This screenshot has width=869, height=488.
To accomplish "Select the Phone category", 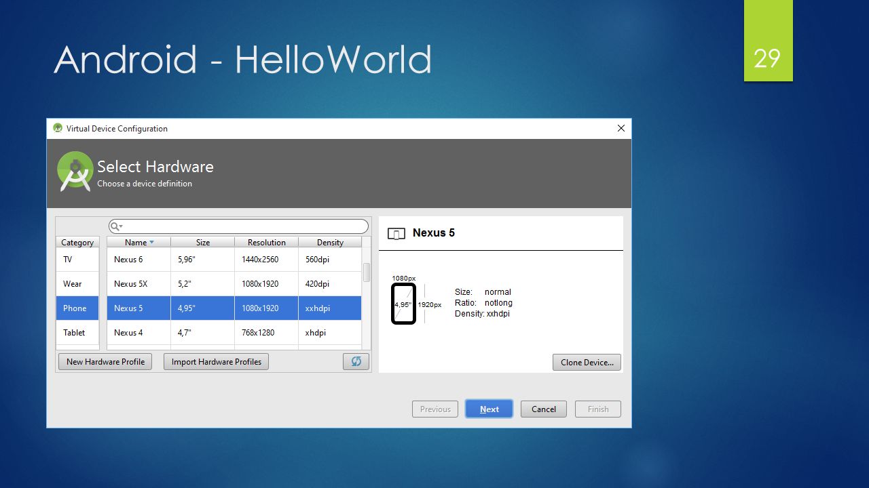I will point(77,308).
